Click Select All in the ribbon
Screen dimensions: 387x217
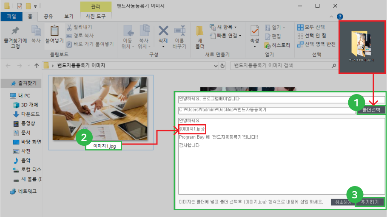click(x=311, y=27)
